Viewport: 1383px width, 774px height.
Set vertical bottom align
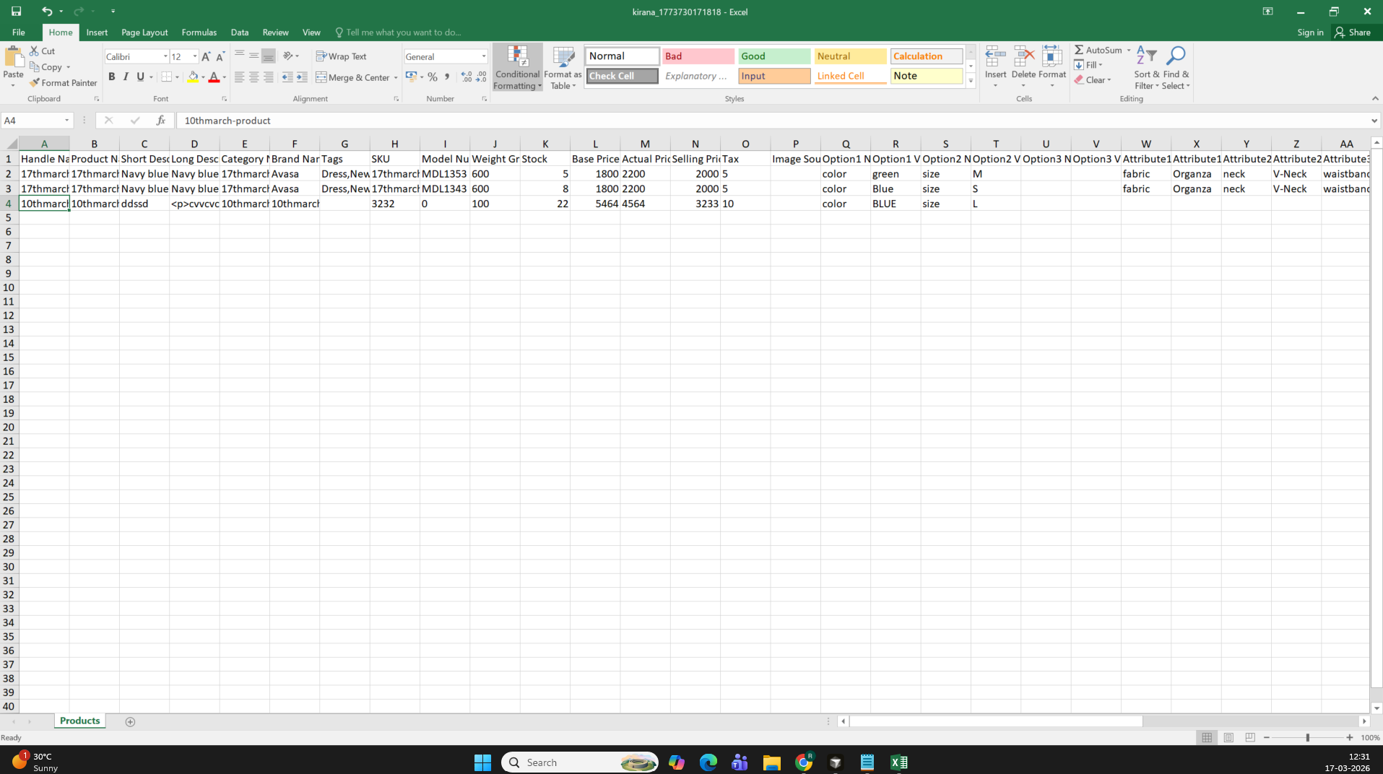269,56
